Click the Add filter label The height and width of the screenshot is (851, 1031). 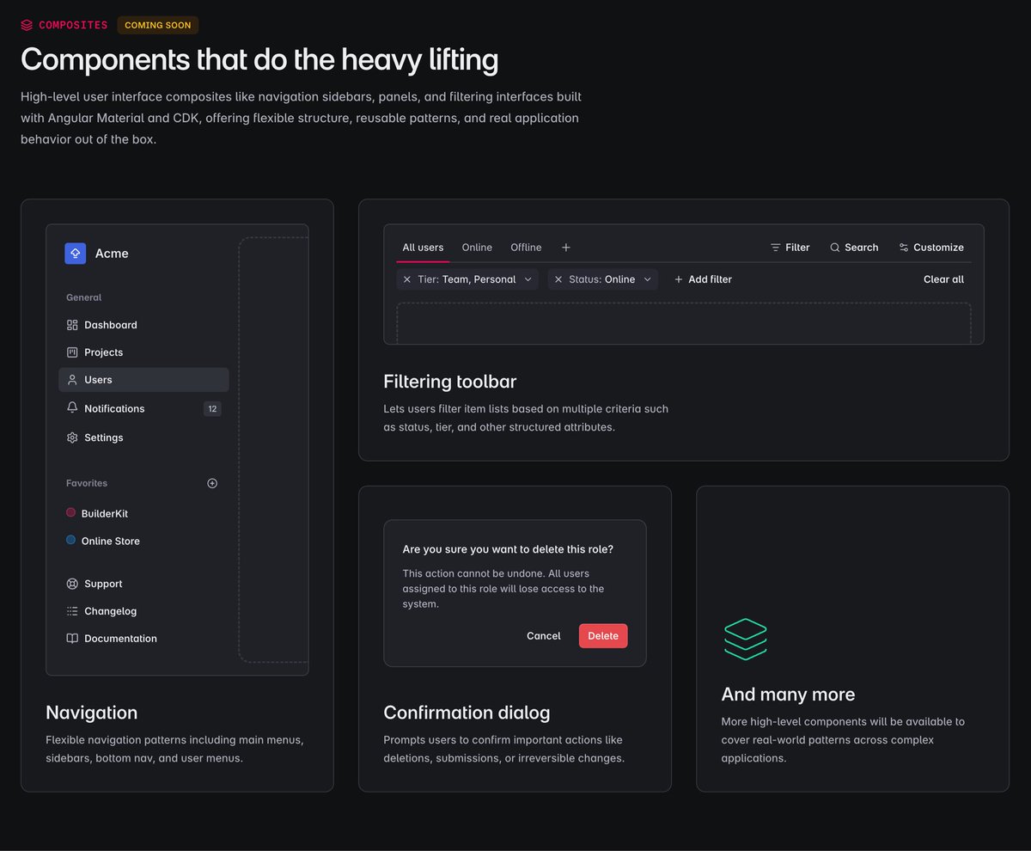pos(710,279)
